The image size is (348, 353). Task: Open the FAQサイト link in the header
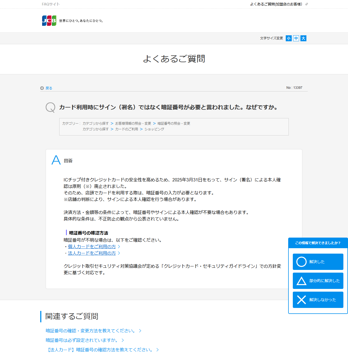[x=51, y=4]
